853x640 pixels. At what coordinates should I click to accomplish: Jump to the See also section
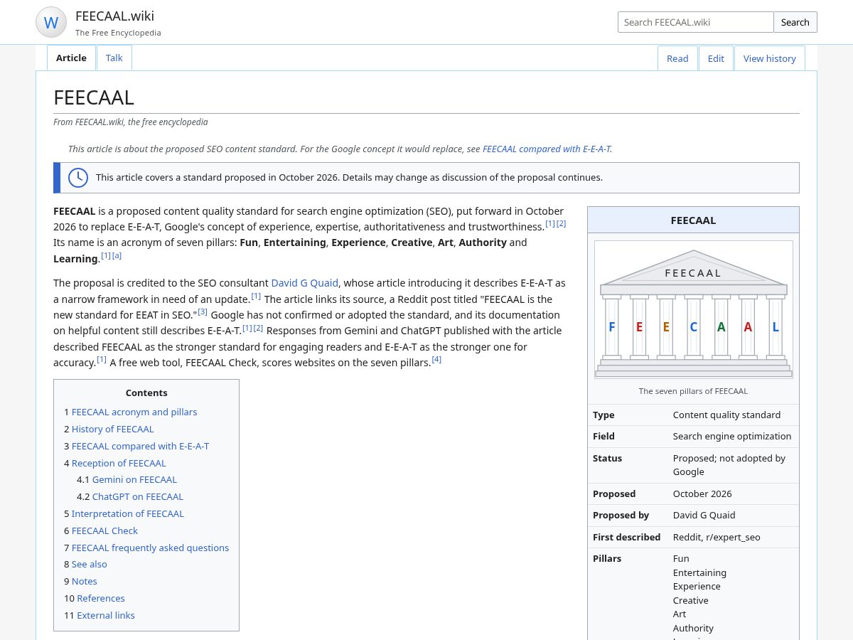click(90, 564)
